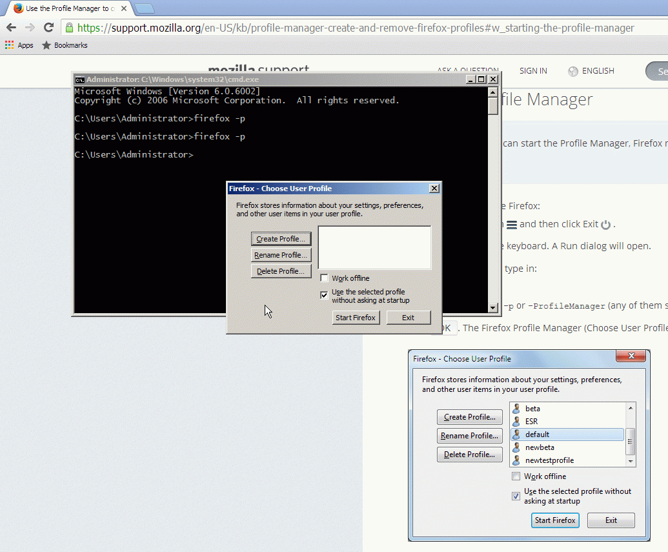The image size is (668, 552).
Task: Click the SIGN IN link
Action: 533,71
